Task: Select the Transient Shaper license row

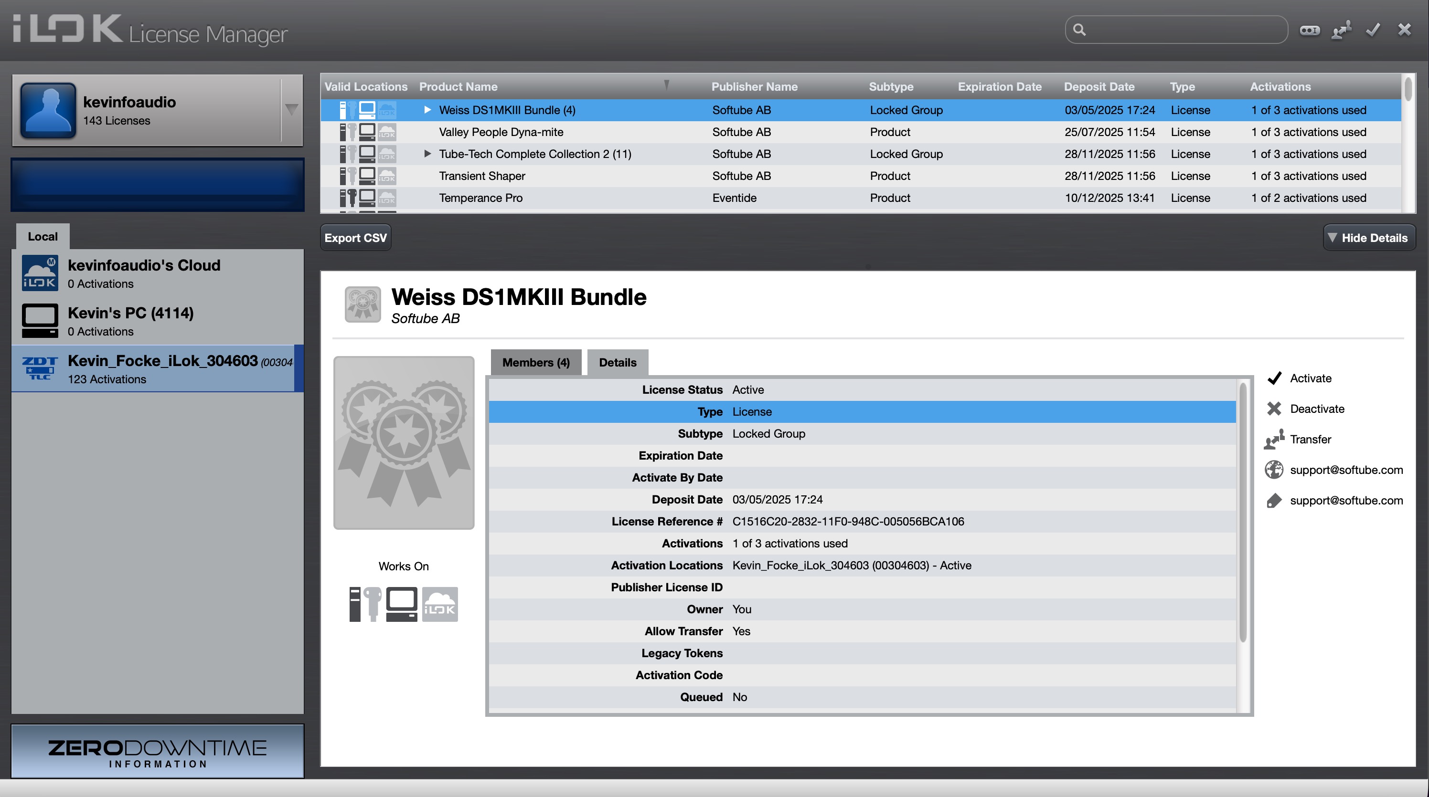Action: point(861,176)
